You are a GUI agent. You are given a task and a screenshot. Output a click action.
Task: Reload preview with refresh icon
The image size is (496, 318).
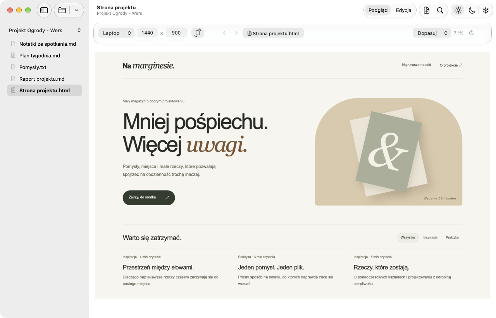tap(472, 33)
